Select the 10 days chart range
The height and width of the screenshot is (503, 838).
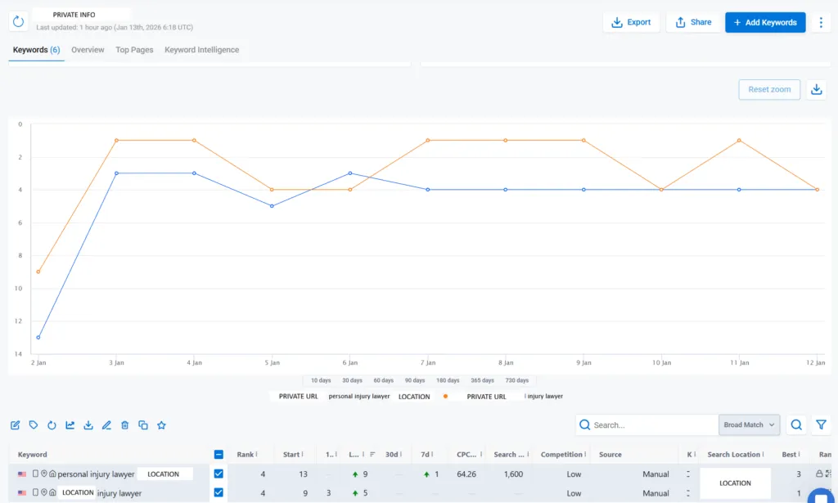(x=321, y=380)
